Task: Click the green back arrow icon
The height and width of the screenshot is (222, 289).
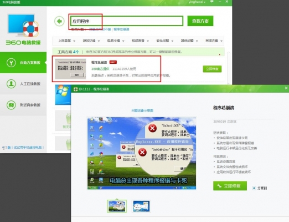Action: (x=59, y=21)
